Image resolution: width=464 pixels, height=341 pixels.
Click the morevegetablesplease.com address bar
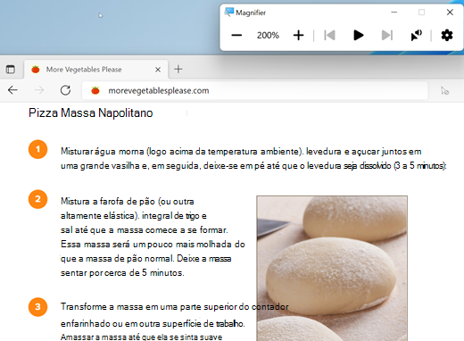point(255,90)
